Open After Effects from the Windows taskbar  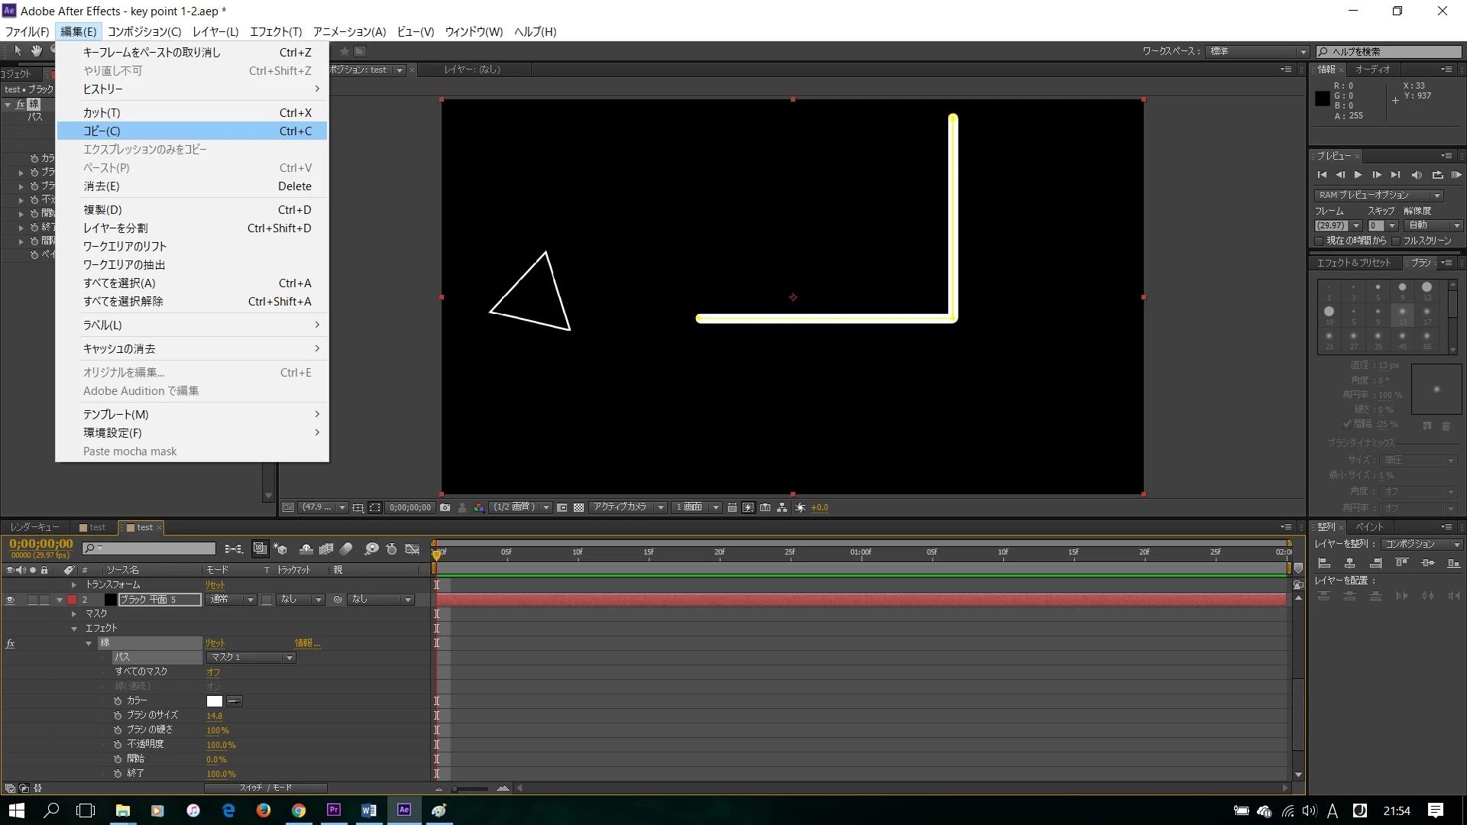404,810
